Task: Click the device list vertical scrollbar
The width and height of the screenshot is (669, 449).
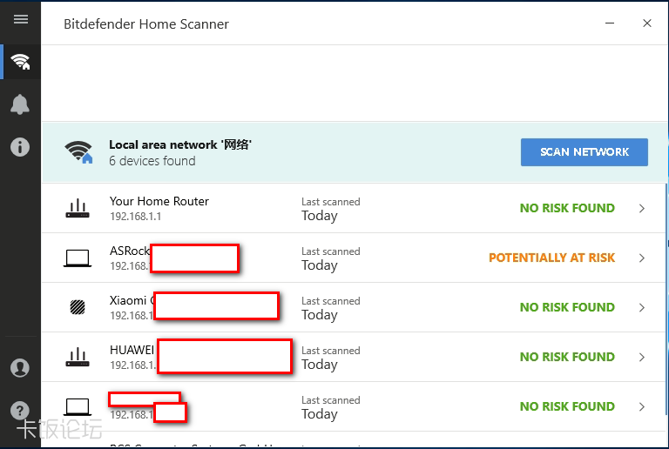Action: (x=666, y=298)
